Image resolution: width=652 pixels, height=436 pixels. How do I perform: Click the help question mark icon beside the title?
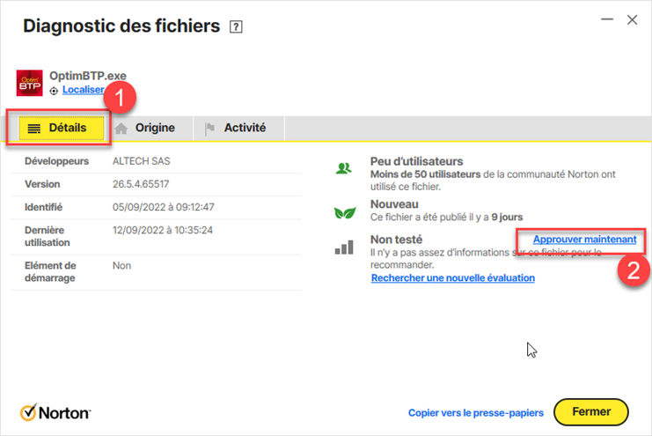[235, 27]
